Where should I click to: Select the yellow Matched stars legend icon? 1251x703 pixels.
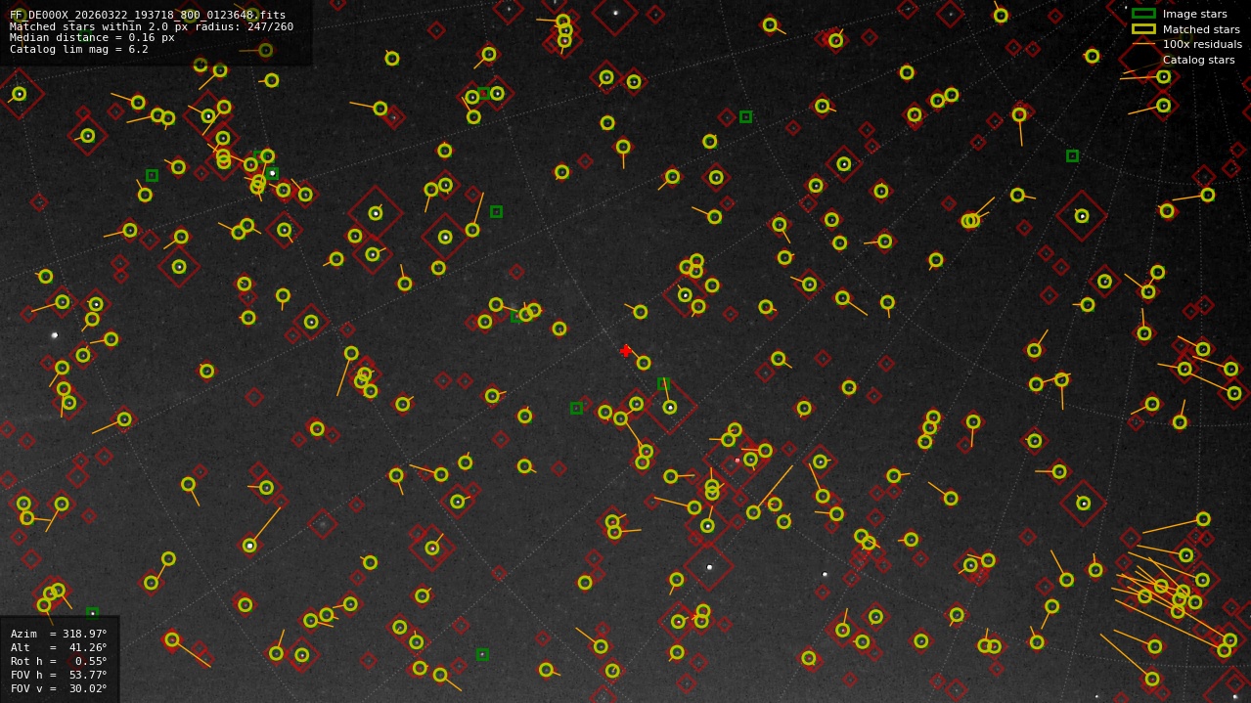1144,29
